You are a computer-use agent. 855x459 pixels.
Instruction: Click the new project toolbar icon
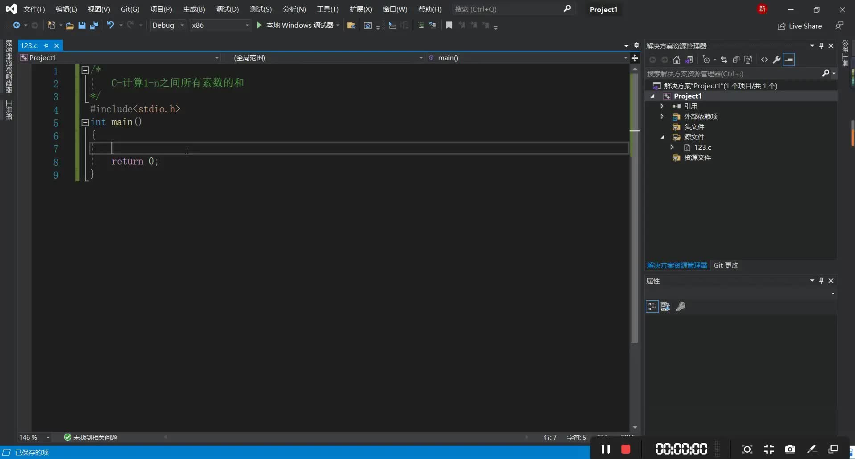click(x=52, y=25)
